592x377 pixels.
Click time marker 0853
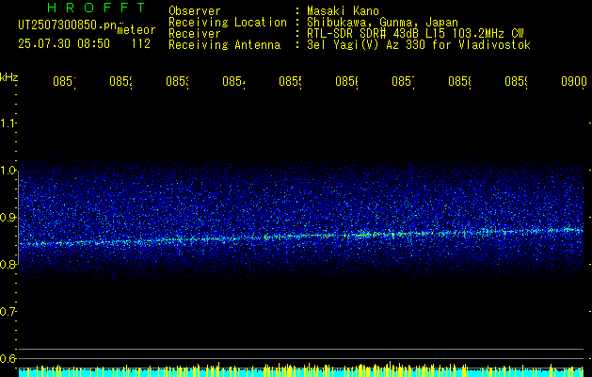(177, 81)
